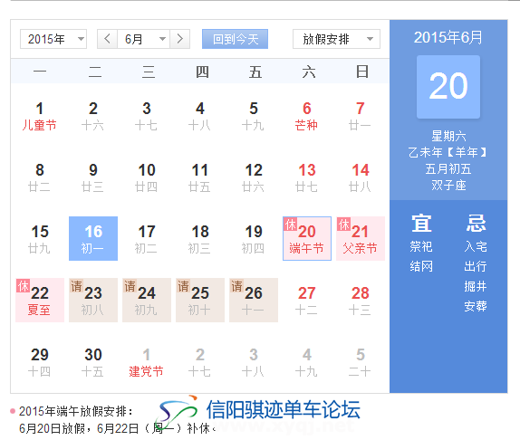Click the 忌 taboo heading icon
Screen dimensions: 520x440
pyautogui.click(x=476, y=223)
